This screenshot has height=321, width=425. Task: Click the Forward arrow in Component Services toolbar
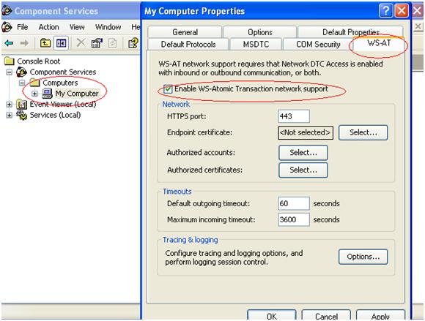24,43
